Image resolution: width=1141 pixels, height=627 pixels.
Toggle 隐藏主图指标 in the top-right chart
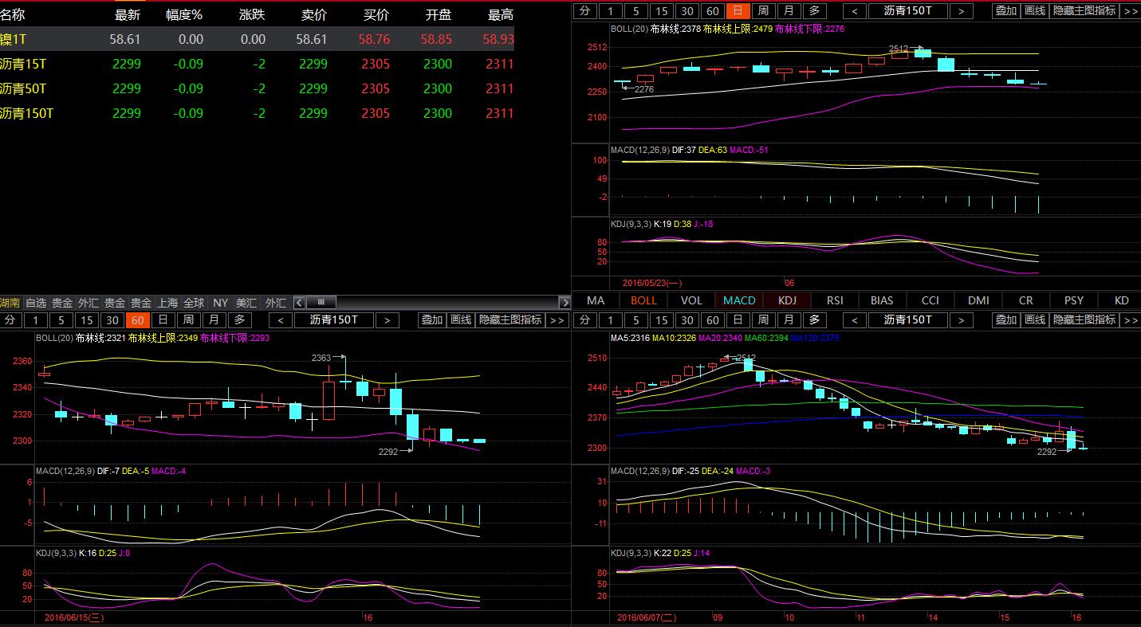point(1084,10)
